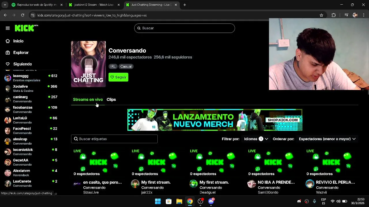Open SamElGordo stream thumbnail

coord(273,162)
